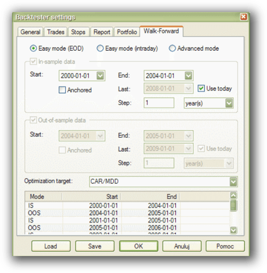Switch to the General tab
This screenshot has width=267, height=273.
30,32
